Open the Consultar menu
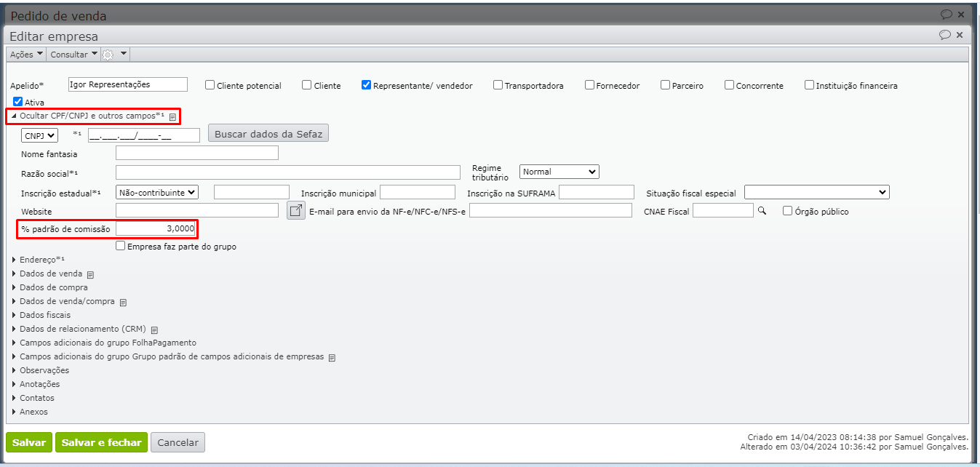 coord(73,55)
